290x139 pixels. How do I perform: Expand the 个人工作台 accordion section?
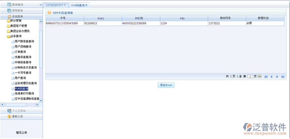pyautogui.click(x=21, y=111)
